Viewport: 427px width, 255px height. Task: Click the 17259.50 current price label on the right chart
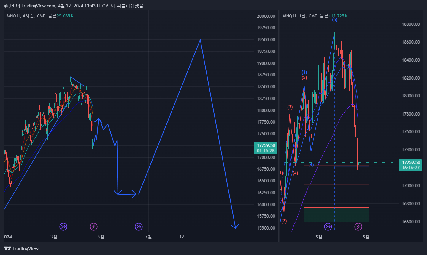tap(411, 165)
